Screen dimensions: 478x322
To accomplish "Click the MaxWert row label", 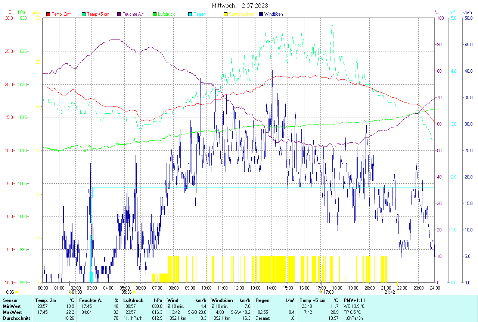I will (13, 312).
